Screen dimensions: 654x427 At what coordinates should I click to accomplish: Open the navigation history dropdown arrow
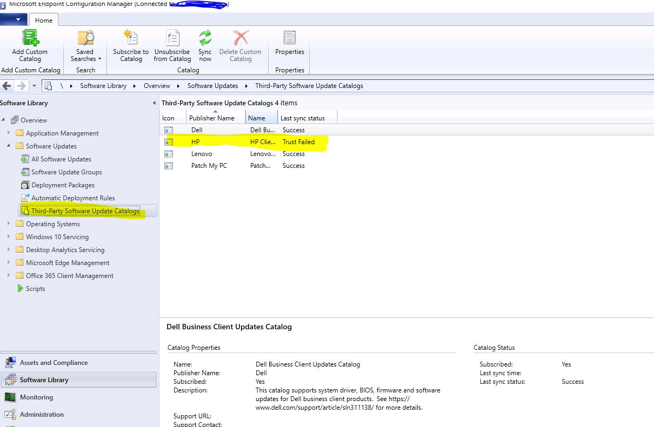(x=35, y=86)
